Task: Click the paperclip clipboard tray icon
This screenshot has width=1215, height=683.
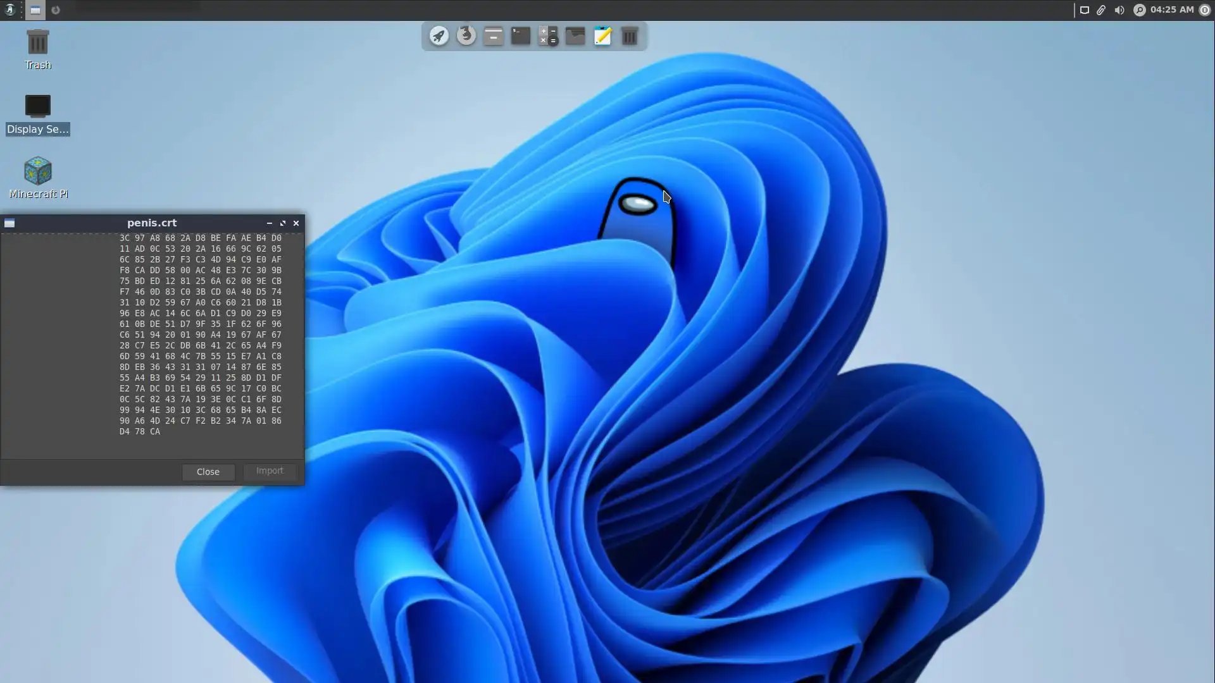Action: tap(1102, 10)
